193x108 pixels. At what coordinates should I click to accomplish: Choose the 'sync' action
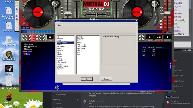88,54
